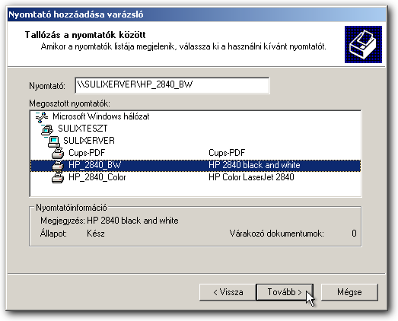Image resolution: width=398 pixels, height=321 pixels.
Task: Click into the Nyomtató path input field
Action: click(172, 85)
